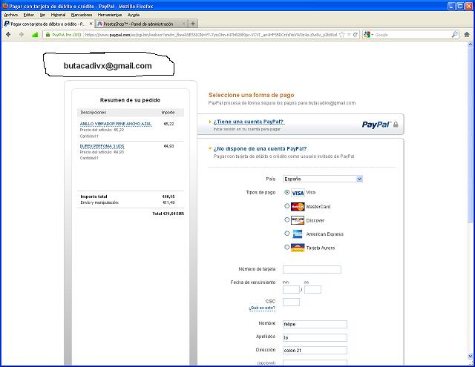Open a new tab with the plus button
The image size is (475, 367).
[193, 24]
